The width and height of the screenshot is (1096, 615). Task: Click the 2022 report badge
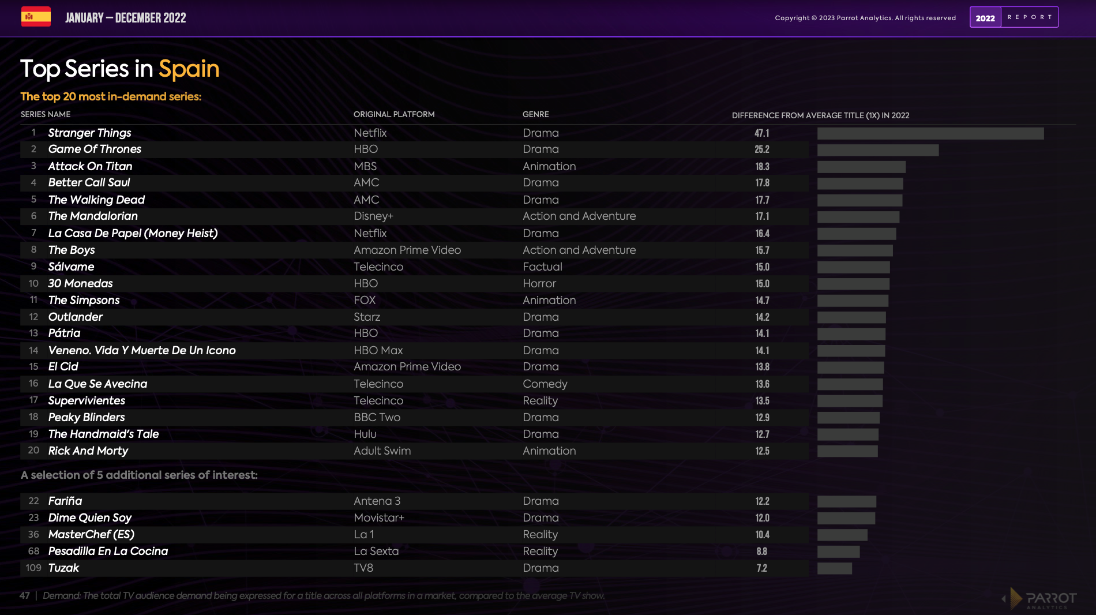(1014, 17)
